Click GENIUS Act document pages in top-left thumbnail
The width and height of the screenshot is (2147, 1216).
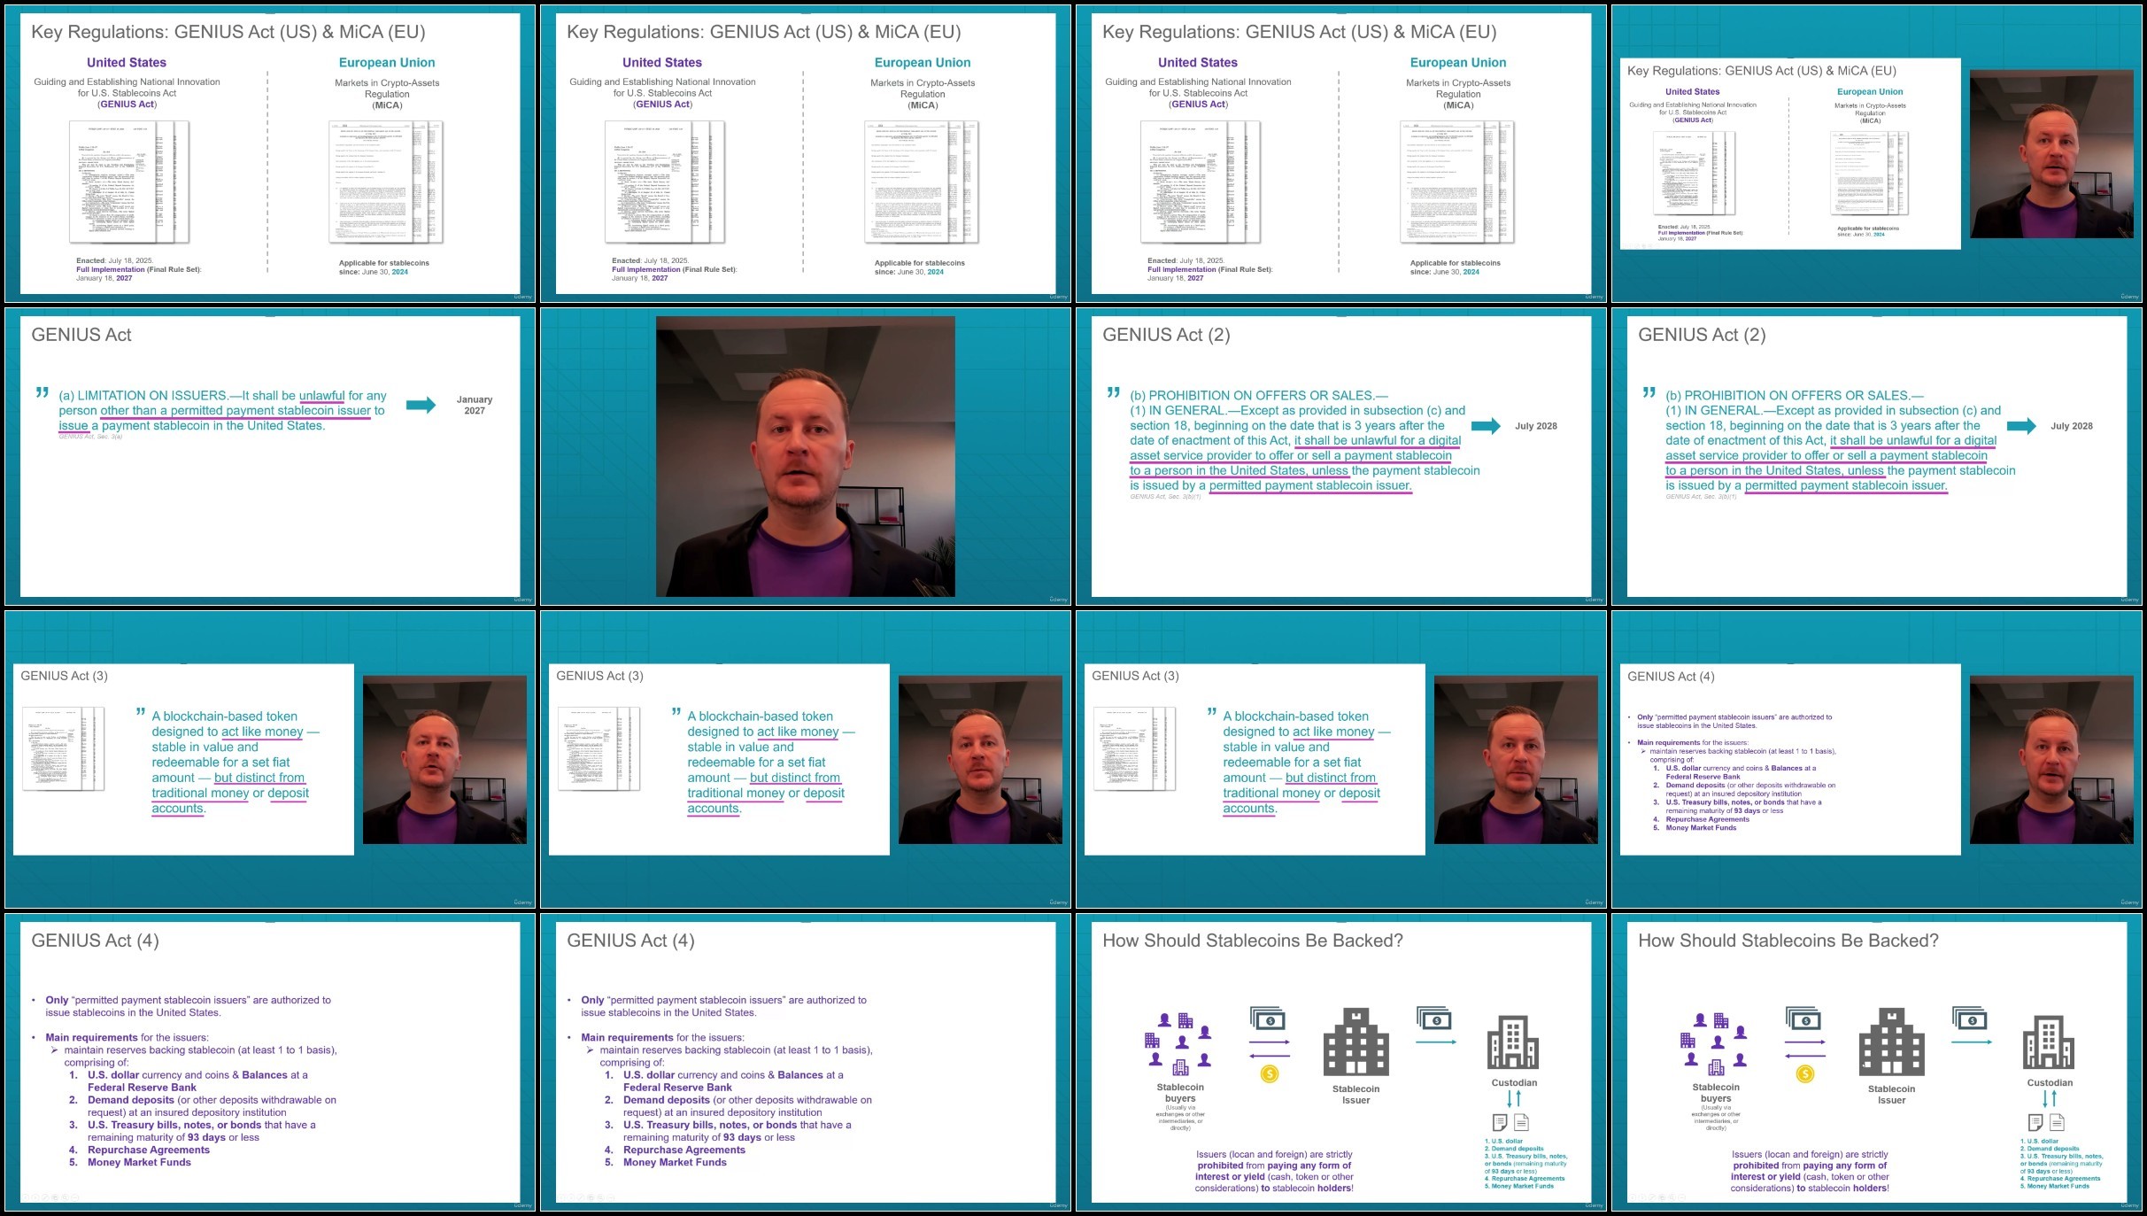[x=129, y=182]
